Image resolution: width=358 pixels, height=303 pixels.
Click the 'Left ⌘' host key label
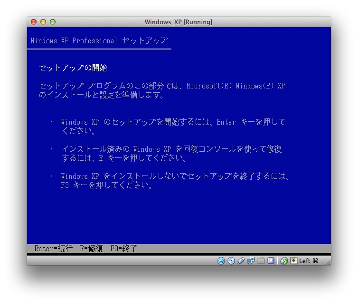[309, 261]
